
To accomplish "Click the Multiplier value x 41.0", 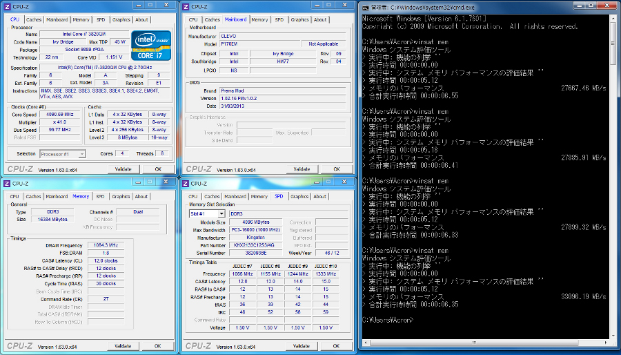I will [x=59, y=122].
